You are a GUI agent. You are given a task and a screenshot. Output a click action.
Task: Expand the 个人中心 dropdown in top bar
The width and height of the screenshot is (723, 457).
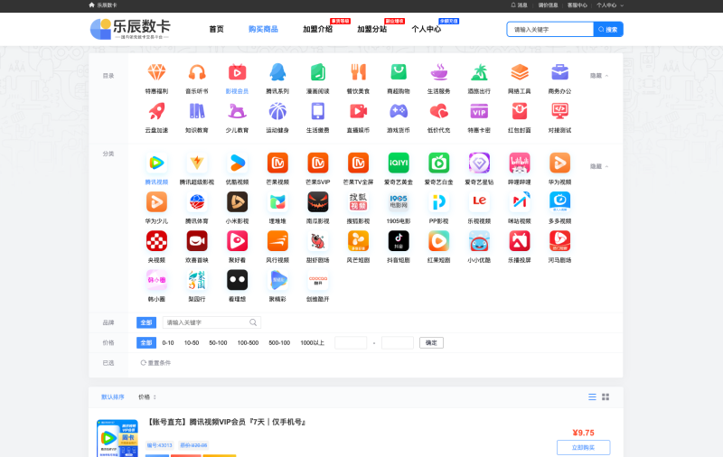click(x=609, y=5)
